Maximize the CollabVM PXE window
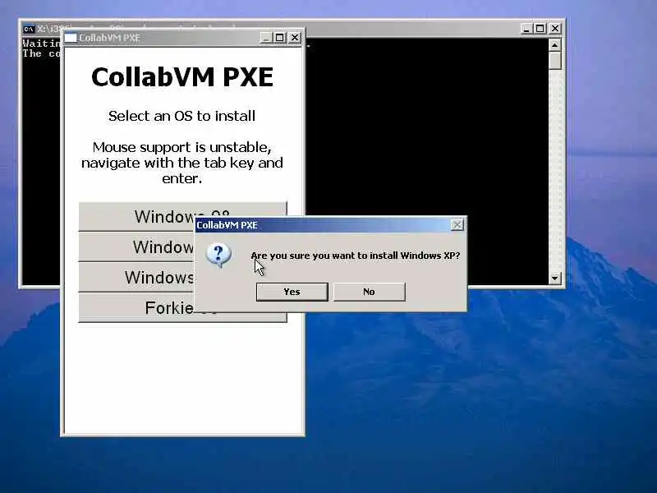The width and height of the screenshot is (657, 493). [279, 38]
